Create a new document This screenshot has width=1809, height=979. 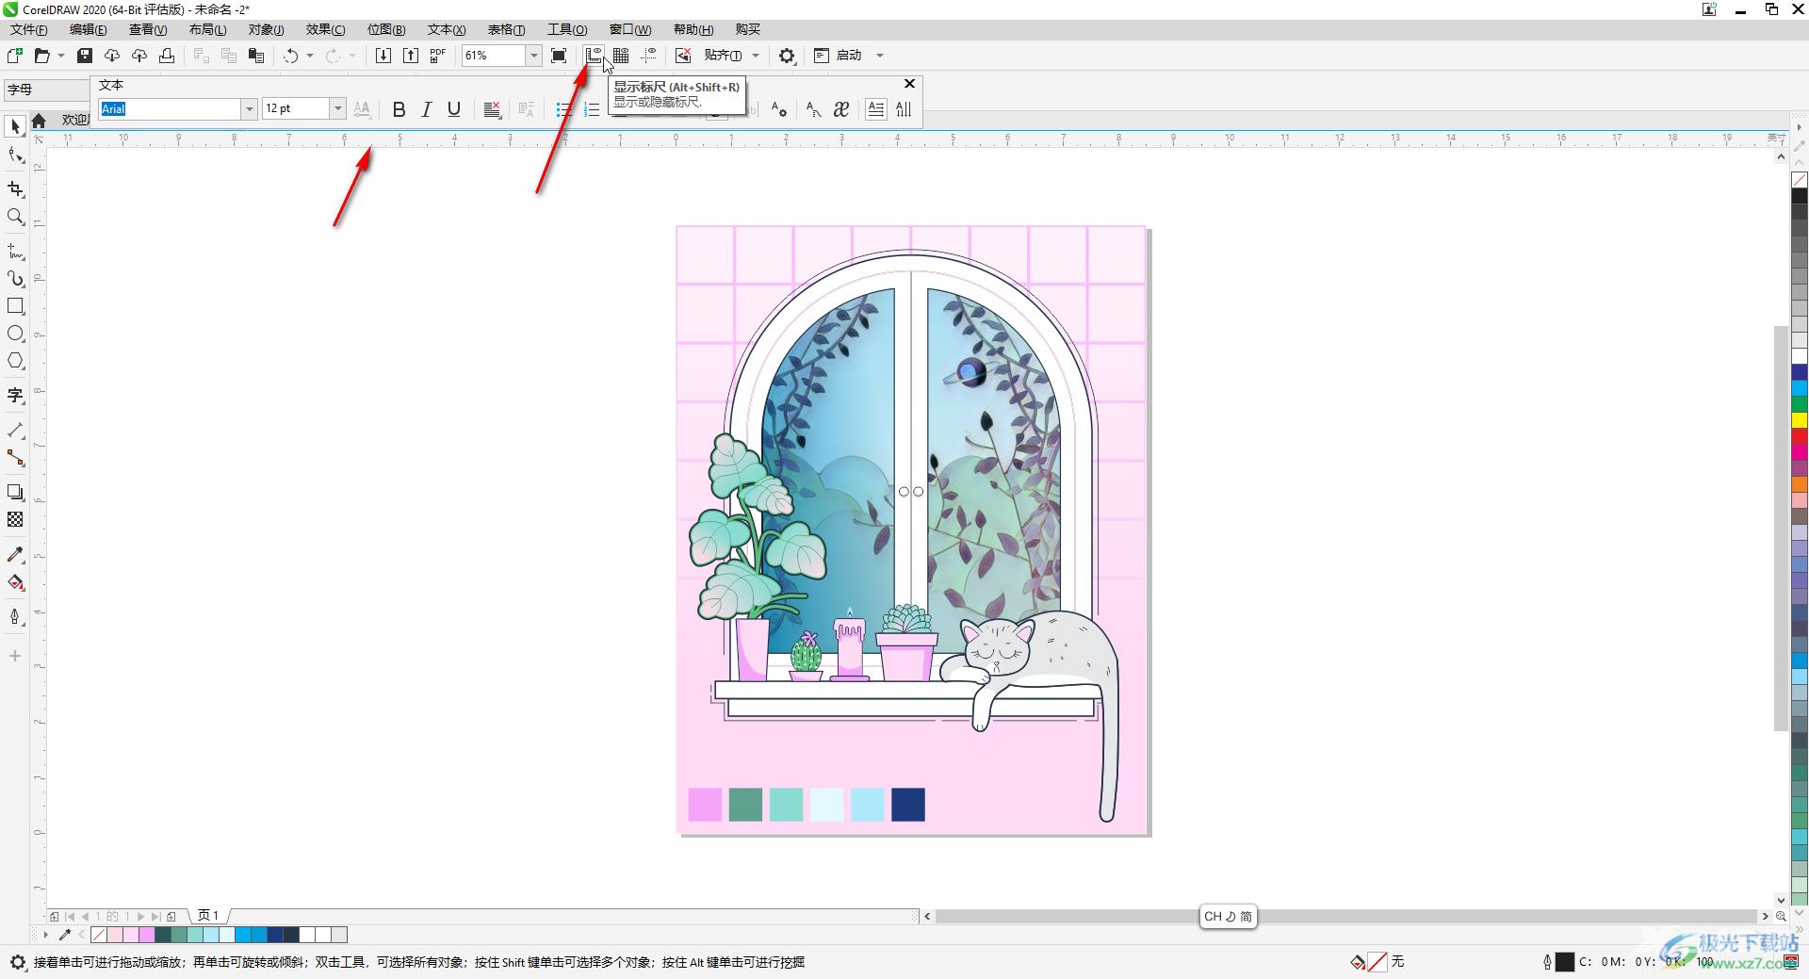click(15, 56)
